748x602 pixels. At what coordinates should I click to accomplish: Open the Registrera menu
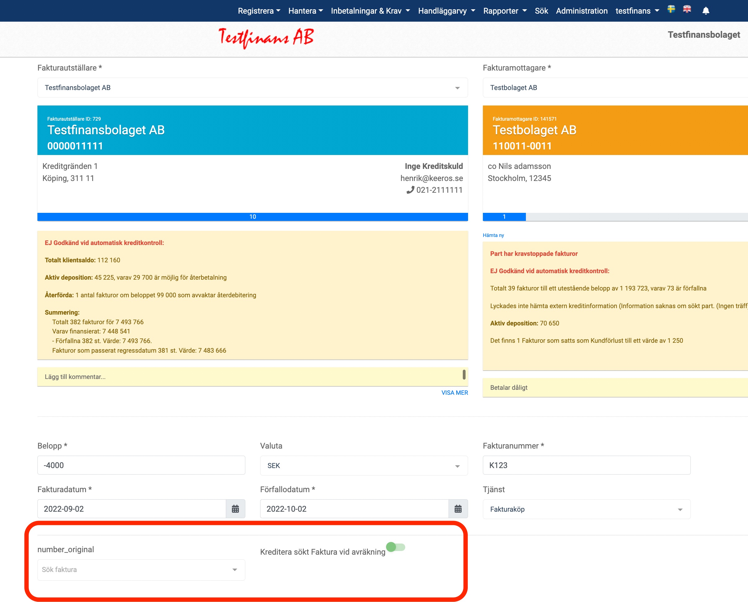pos(259,11)
